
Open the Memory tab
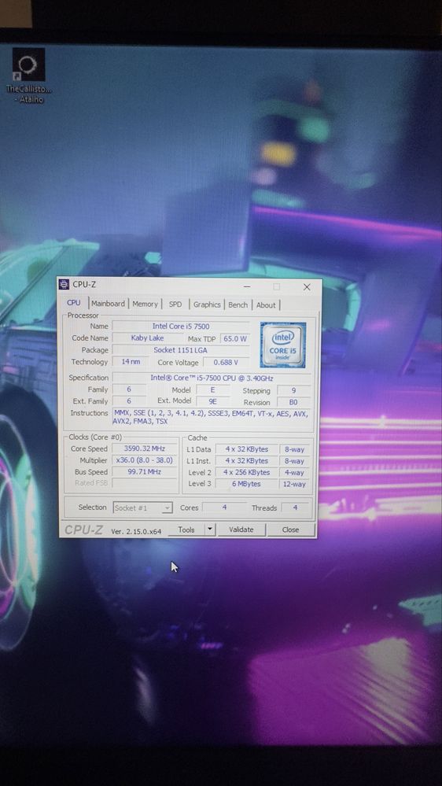145,304
